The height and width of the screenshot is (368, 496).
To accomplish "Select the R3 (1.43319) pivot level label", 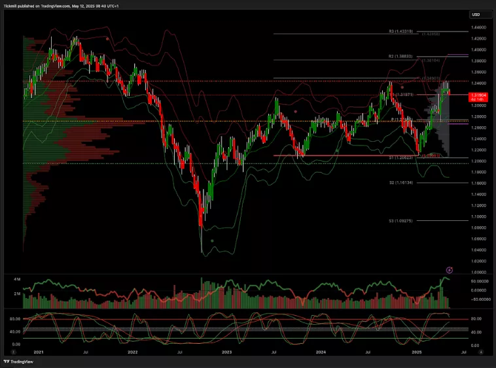I will (400, 31).
